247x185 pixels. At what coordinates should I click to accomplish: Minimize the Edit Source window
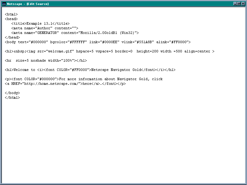pos(235,4)
